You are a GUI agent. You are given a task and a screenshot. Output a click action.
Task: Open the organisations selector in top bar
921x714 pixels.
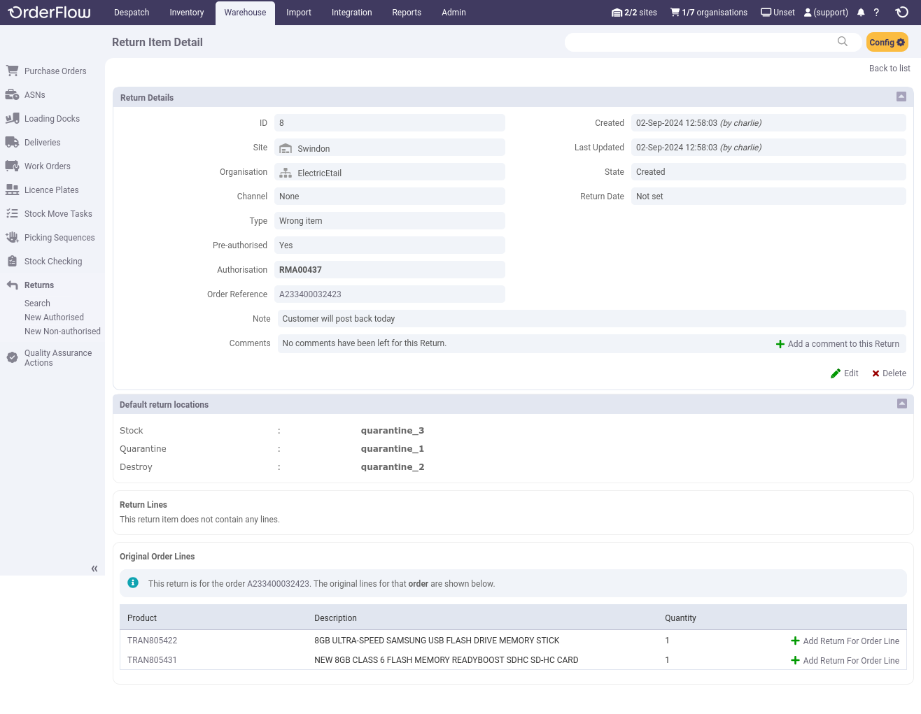(708, 13)
